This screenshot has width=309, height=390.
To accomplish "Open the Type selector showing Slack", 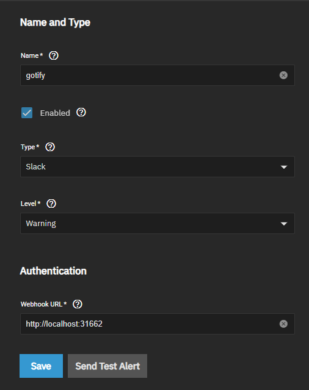I will pos(158,166).
